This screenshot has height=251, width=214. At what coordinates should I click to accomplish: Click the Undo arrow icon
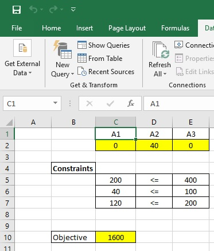click(33, 9)
